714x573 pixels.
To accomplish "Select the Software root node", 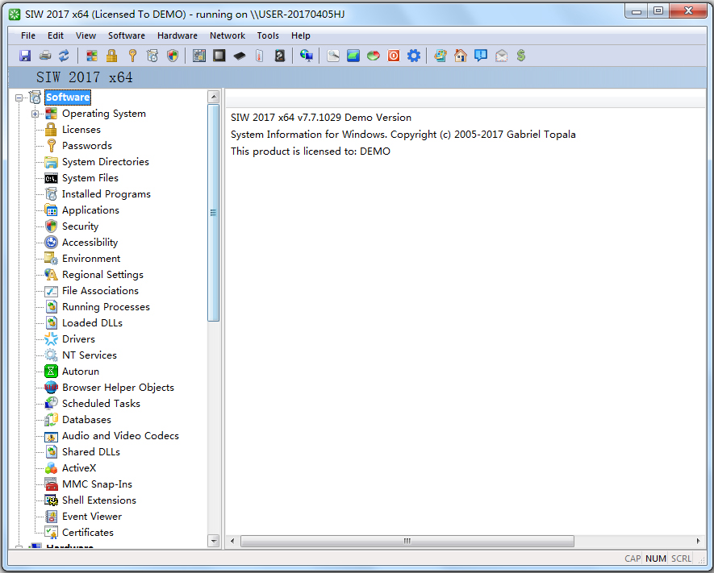I will coord(68,98).
